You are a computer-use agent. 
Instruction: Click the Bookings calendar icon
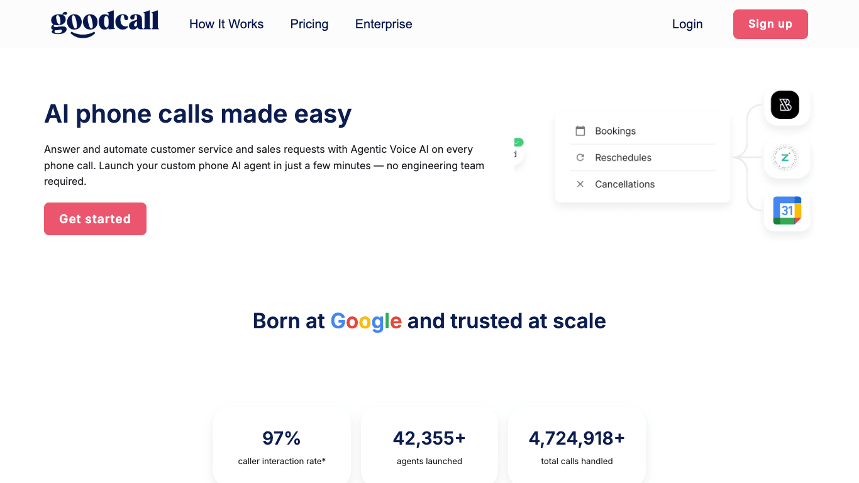click(x=580, y=131)
